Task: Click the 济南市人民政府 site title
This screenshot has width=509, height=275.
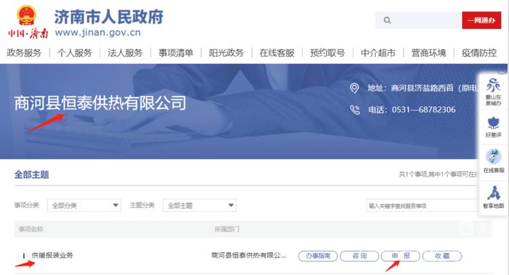Action: pos(109,17)
